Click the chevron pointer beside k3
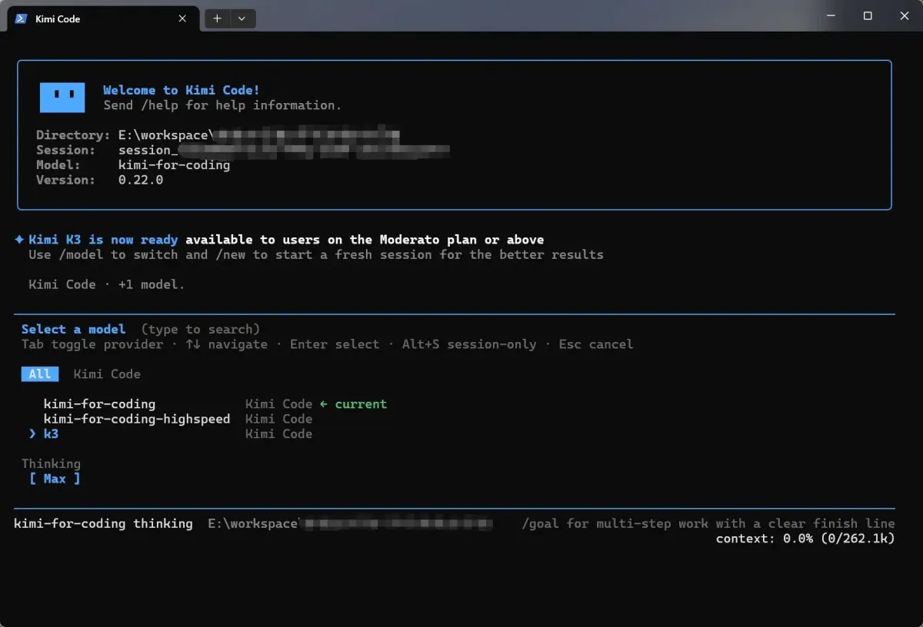This screenshot has height=627, width=923. (x=32, y=434)
